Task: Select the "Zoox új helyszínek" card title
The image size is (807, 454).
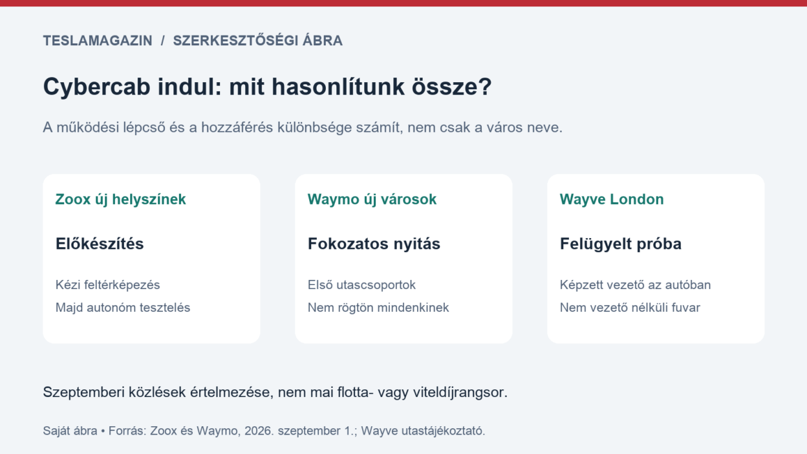Action: tap(121, 199)
